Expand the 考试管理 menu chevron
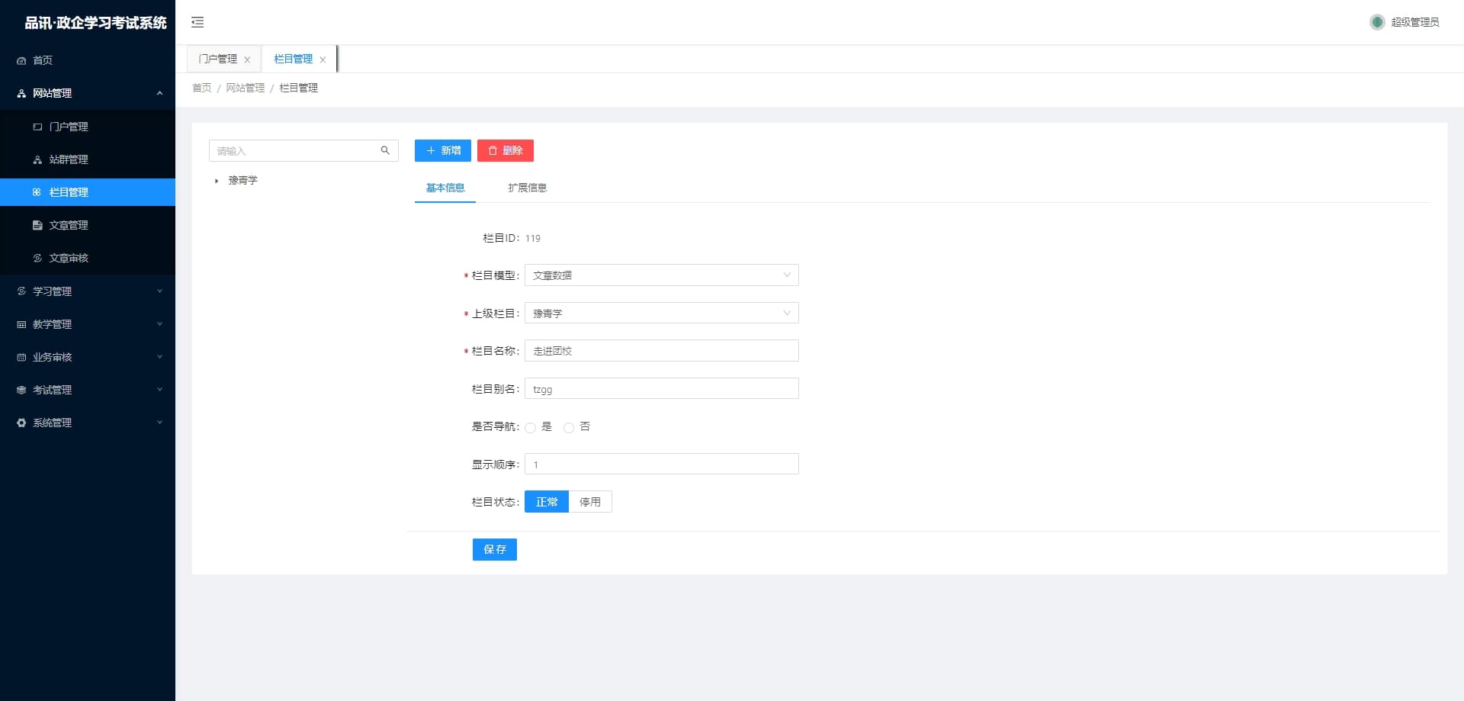1464x701 pixels. tap(159, 390)
